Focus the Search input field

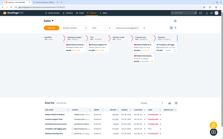click(183, 13)
